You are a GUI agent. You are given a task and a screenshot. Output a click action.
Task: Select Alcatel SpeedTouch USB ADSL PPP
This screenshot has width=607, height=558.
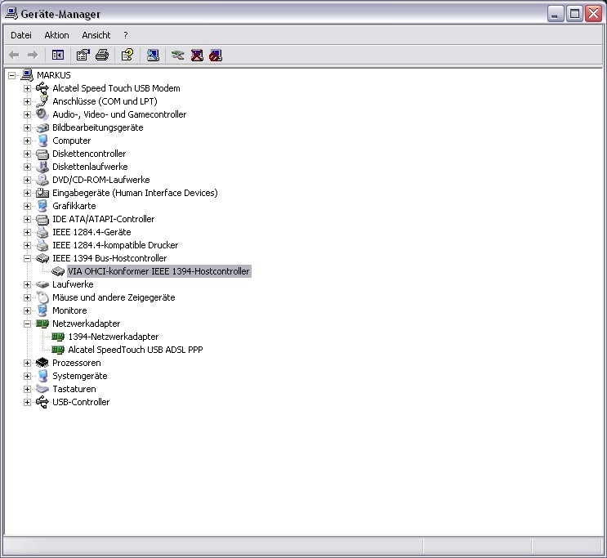click(136, 350)
